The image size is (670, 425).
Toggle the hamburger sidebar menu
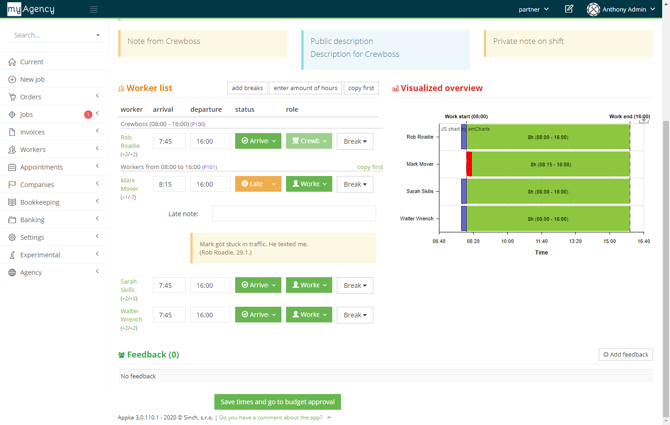(x=94, y=9)
